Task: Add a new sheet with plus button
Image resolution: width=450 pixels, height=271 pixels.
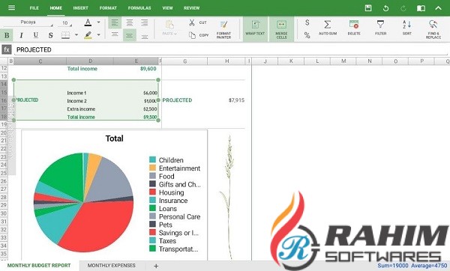Action: tap(156, 266)
